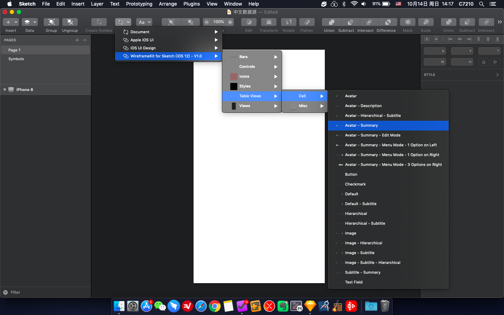504x315 pixels.
Task: Click the Scale toolbar icon
Action: (x=426, y=22)
